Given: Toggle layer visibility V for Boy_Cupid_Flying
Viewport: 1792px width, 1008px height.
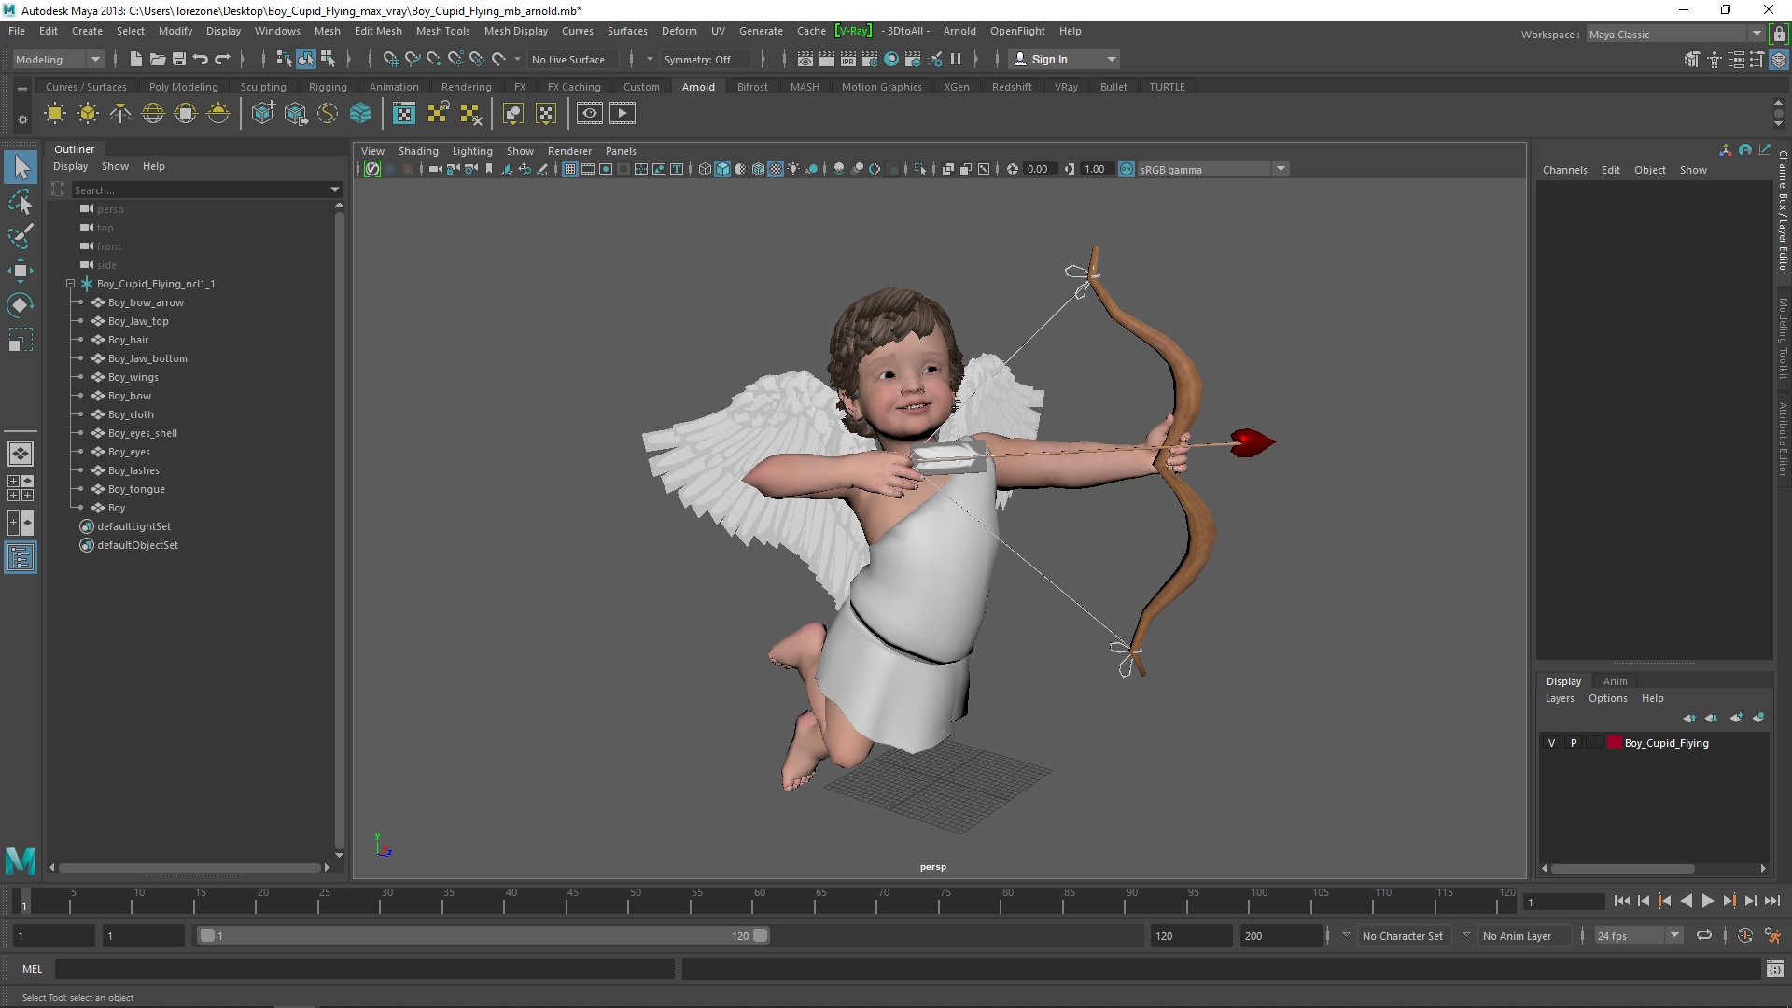Looking at the screenshot, I should click(x=1552, y=743).
